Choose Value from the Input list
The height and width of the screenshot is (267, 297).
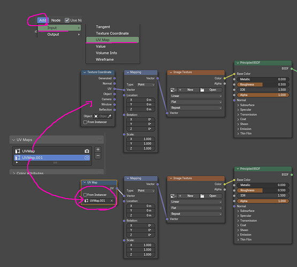(101, 46)
